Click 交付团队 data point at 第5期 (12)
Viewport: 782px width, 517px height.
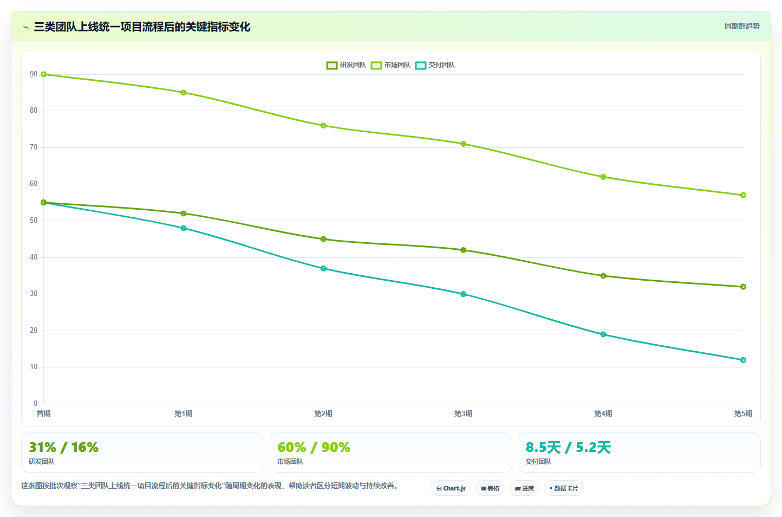coord(743,360)
